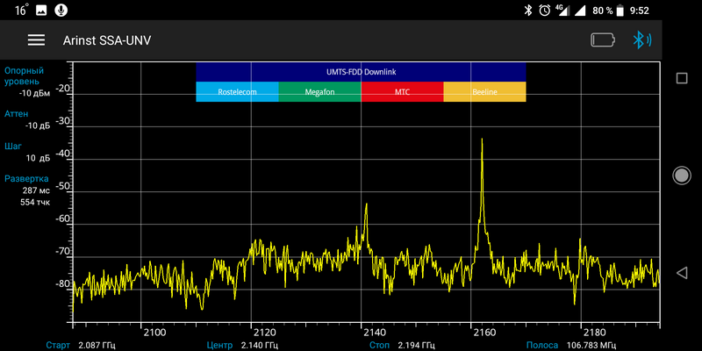
Task: Change the reference level -10 дБм value
Action: click(37, 93)
